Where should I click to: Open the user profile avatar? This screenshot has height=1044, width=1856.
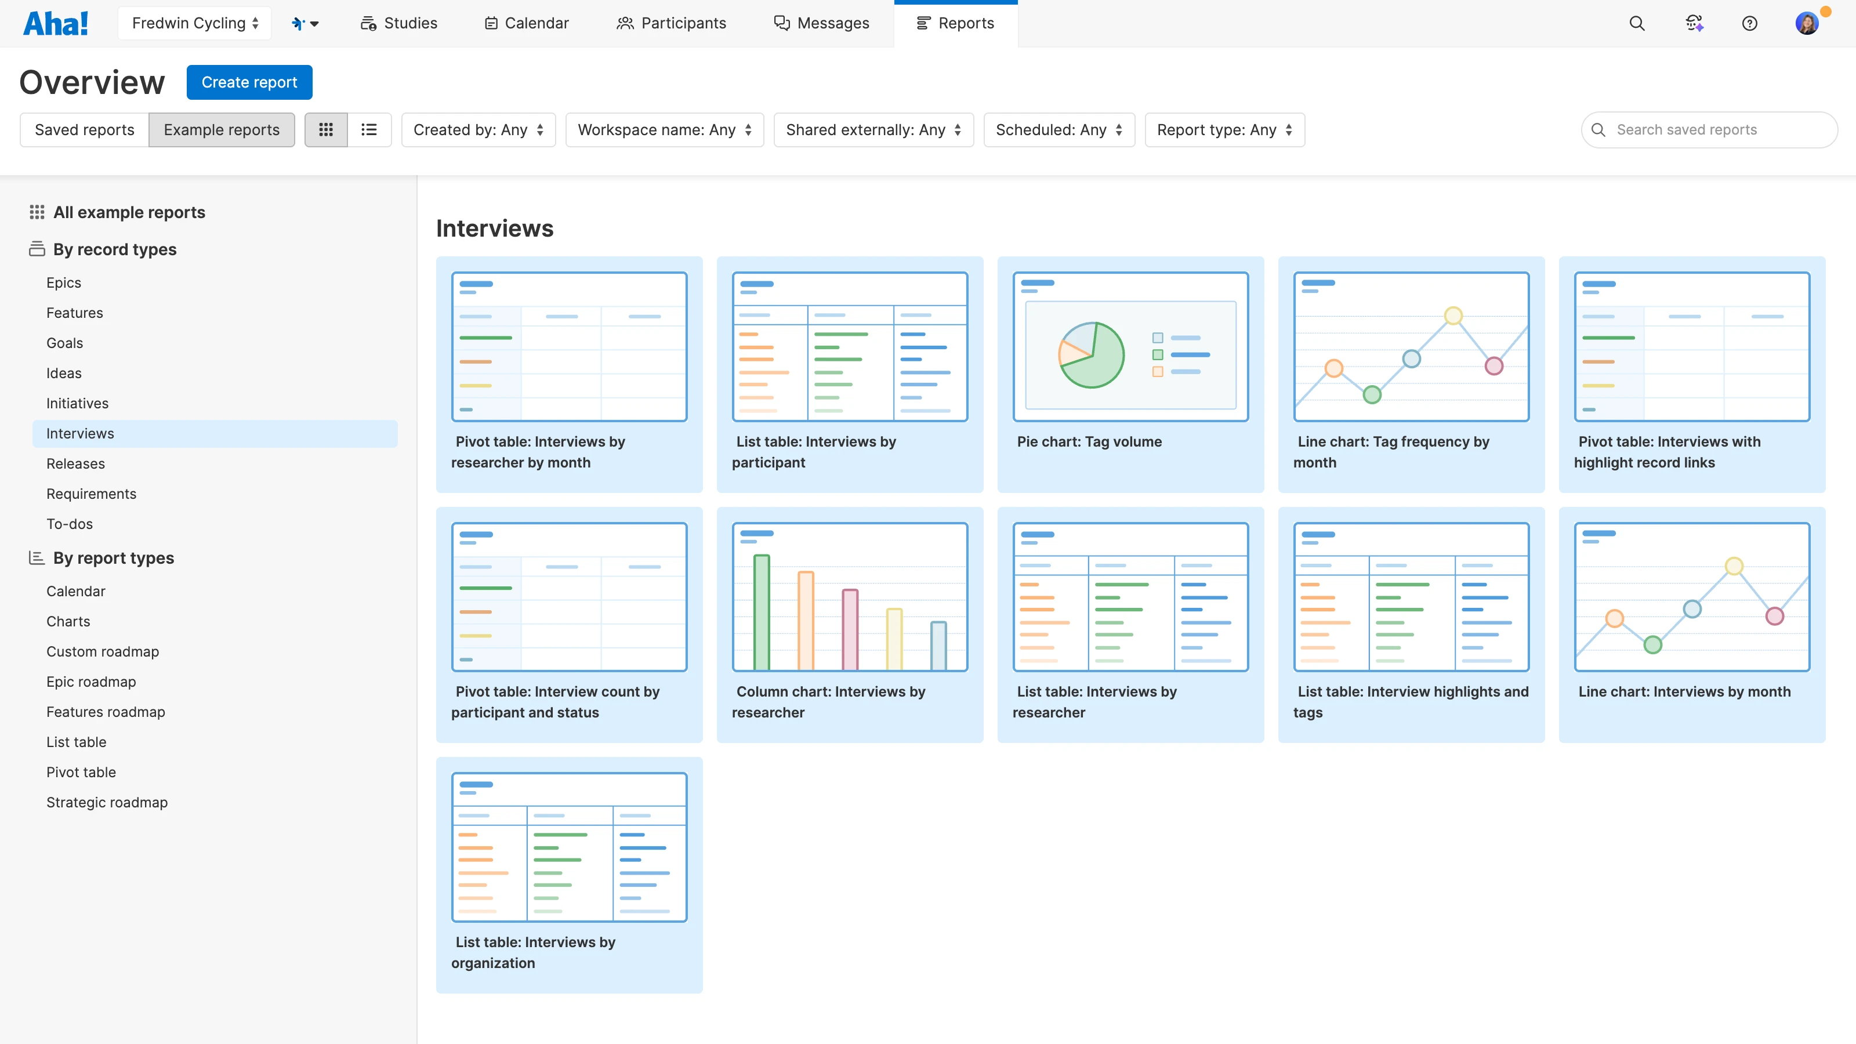point(1807,23)
